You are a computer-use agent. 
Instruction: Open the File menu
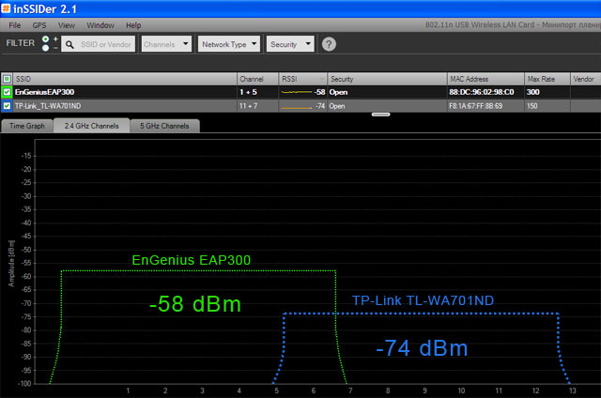(x=15, y=25)
